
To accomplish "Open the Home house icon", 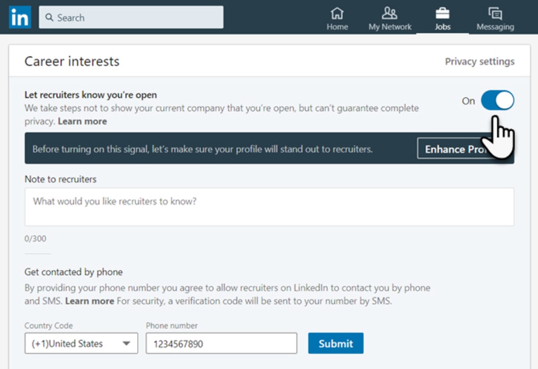I will tap(337, 13).
